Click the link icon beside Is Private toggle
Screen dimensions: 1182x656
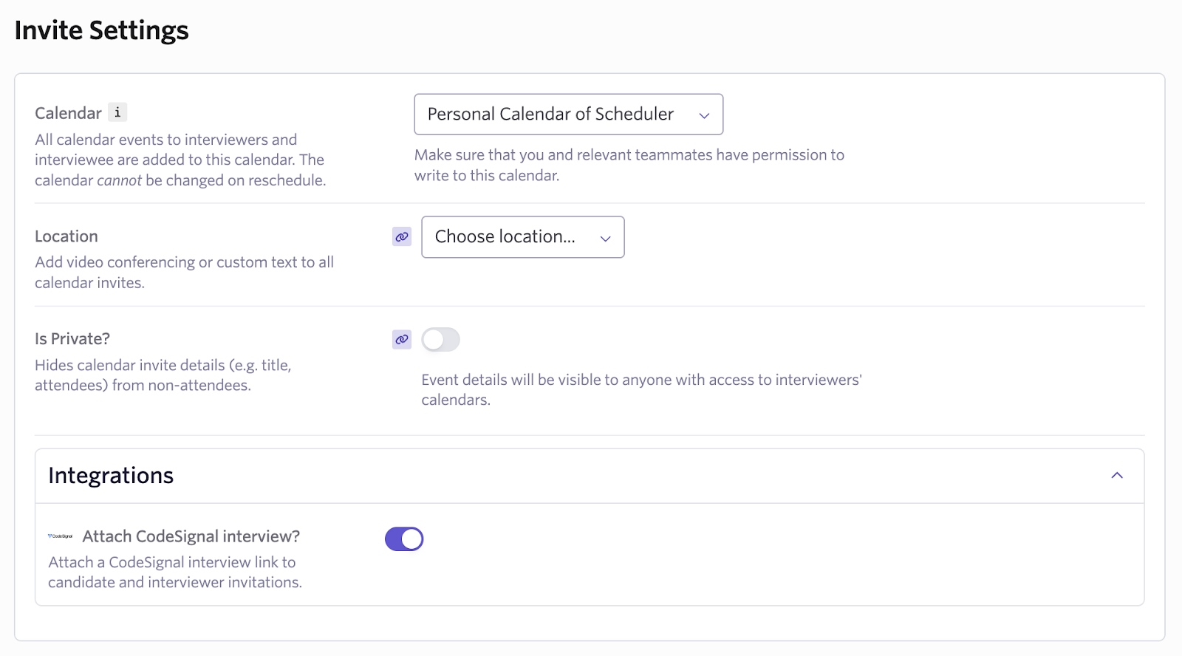tap(402, 340)
